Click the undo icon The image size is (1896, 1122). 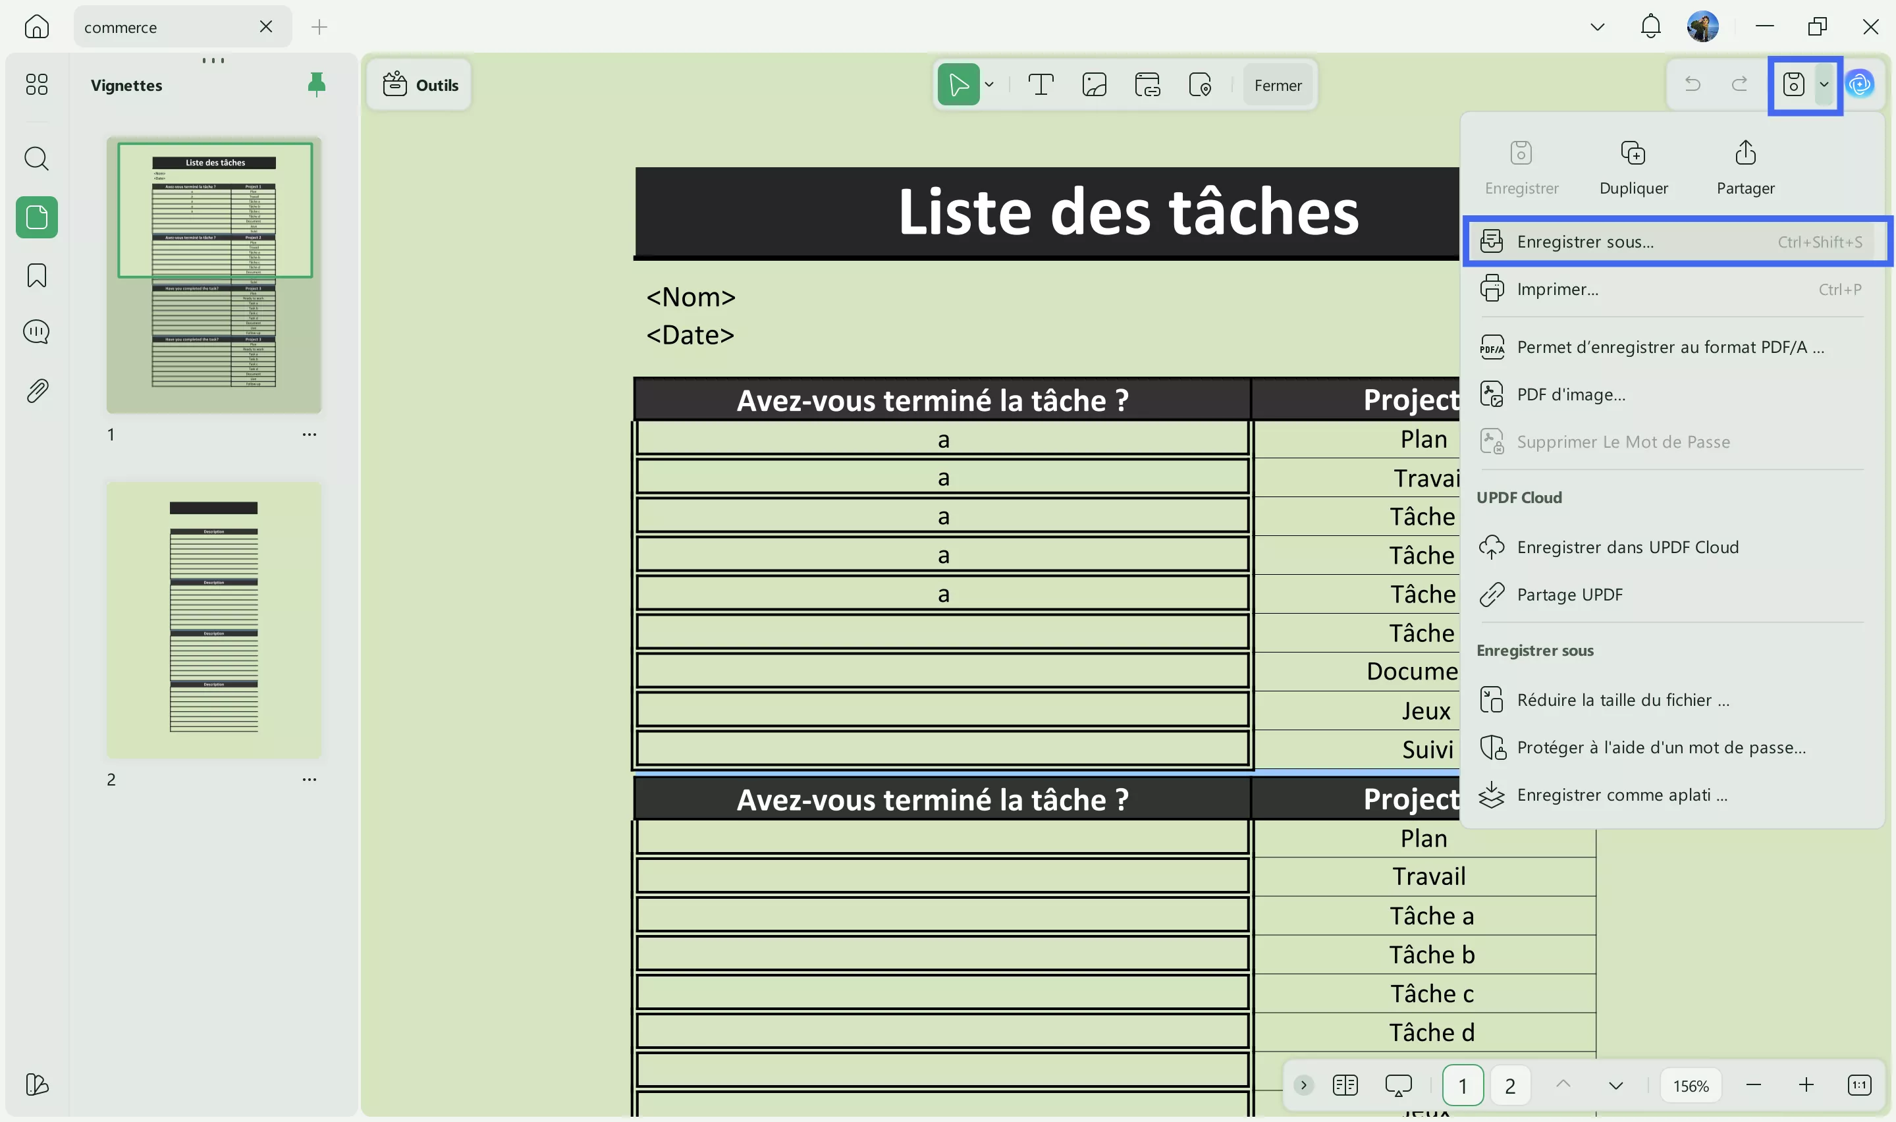[x=1693, y=84]
